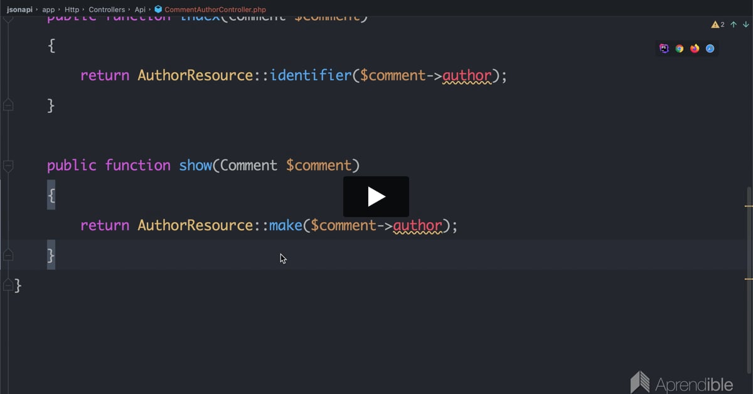
Task: Play the video with center play button
Action: [x=376, y=196]
